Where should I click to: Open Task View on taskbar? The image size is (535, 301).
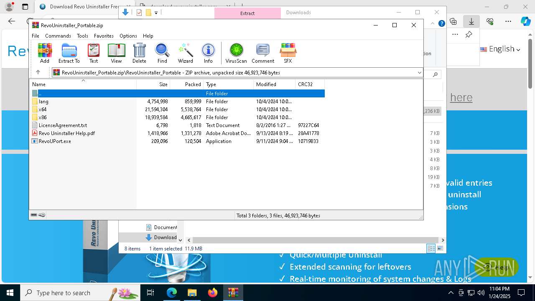[150, 293]
